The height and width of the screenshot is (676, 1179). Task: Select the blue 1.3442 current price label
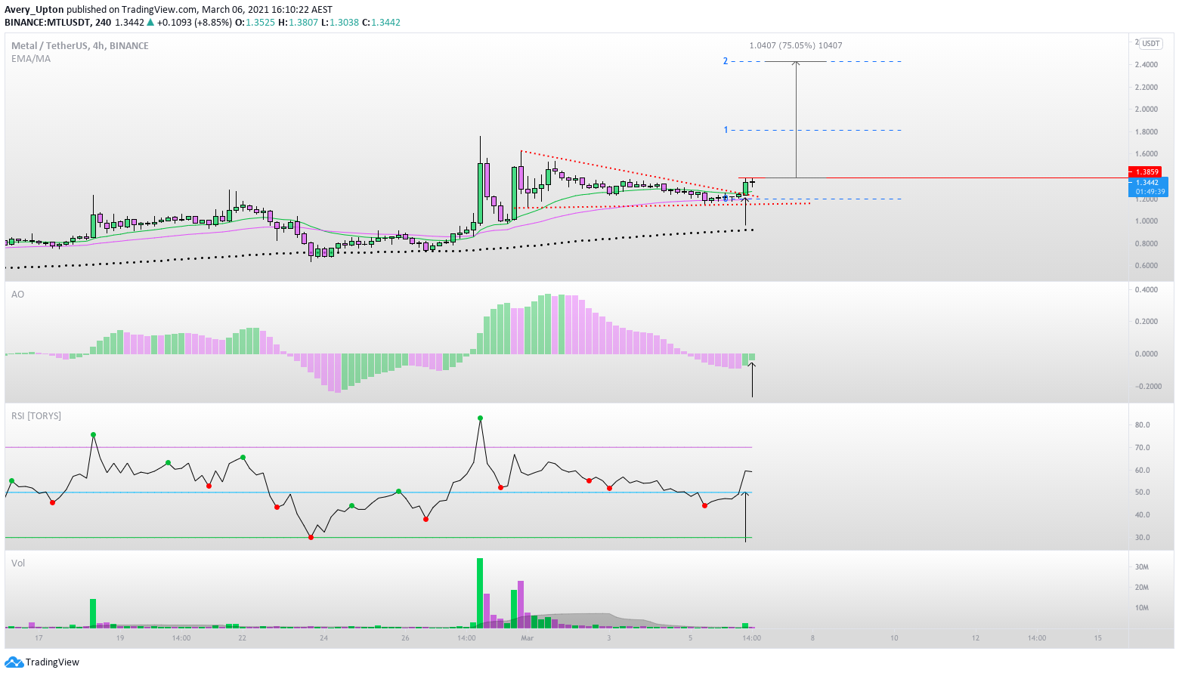(1147, 182)
